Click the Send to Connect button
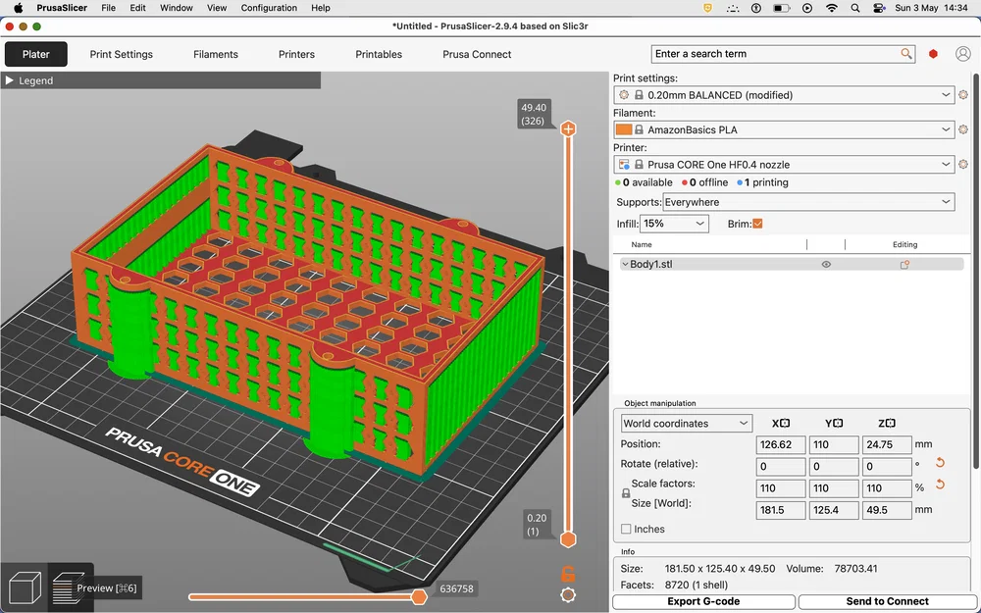The width and height of the screenshot is (981, 613). (887, 602)
